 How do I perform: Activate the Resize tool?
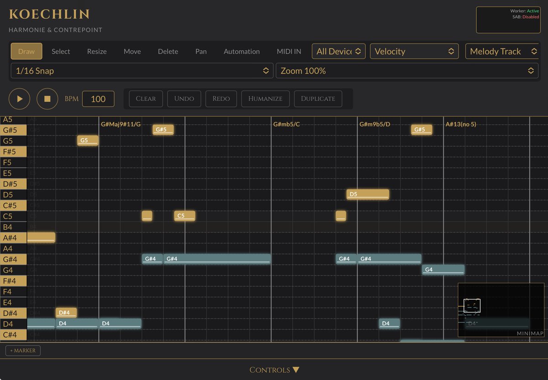click(96, 51)
